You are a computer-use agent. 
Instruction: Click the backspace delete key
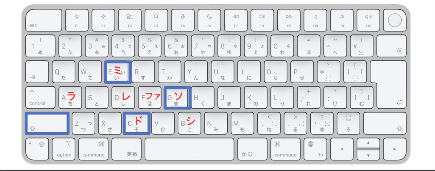[394, 46]
